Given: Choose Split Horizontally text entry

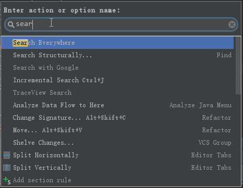Looking at the screenshot, I should (46, 155).
